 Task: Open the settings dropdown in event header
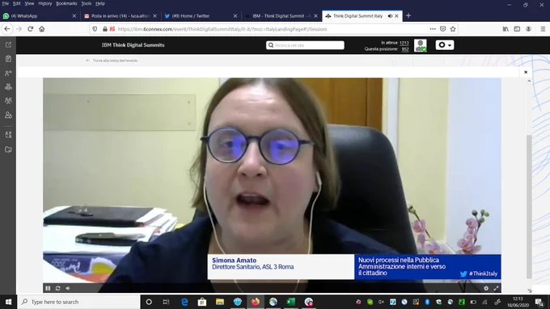(x=445, y=45)
